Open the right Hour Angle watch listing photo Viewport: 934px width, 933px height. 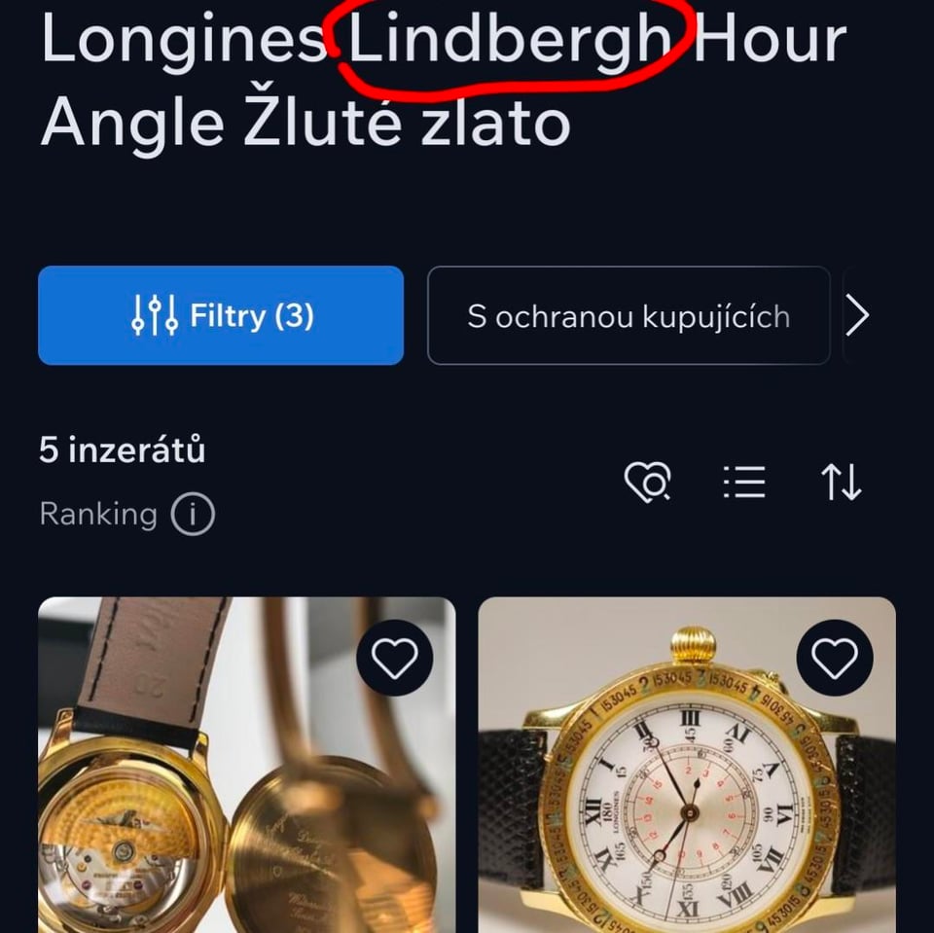[x=687, y=765]
